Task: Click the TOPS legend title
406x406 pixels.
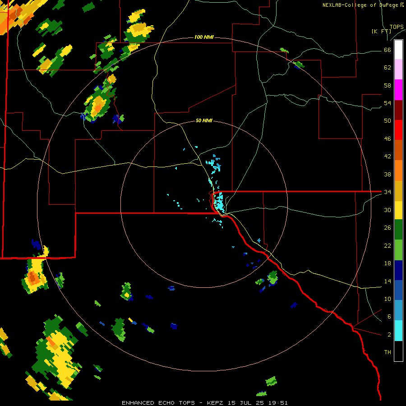Action: [x=397, y=27]
